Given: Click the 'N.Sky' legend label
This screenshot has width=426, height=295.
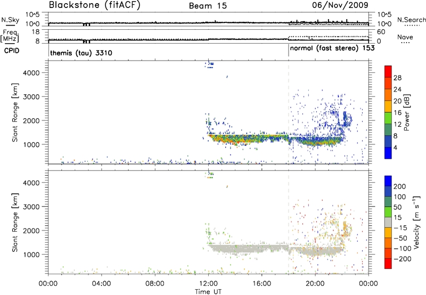Looking at the screenshot, I should click(10, 20).
